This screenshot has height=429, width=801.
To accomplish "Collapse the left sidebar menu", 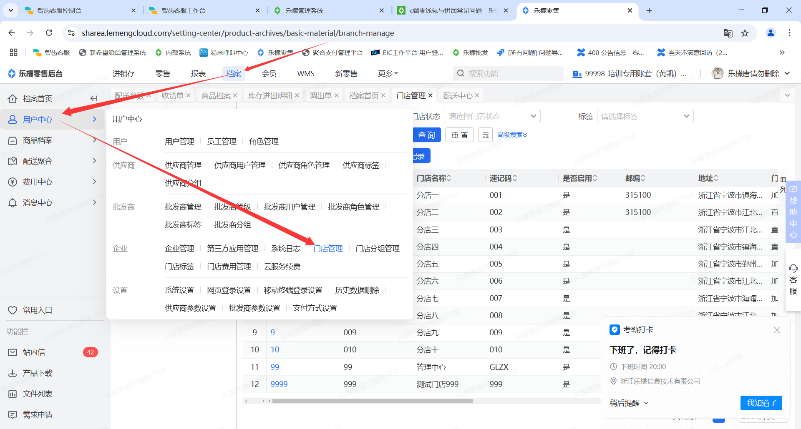I will coord(93,98).
